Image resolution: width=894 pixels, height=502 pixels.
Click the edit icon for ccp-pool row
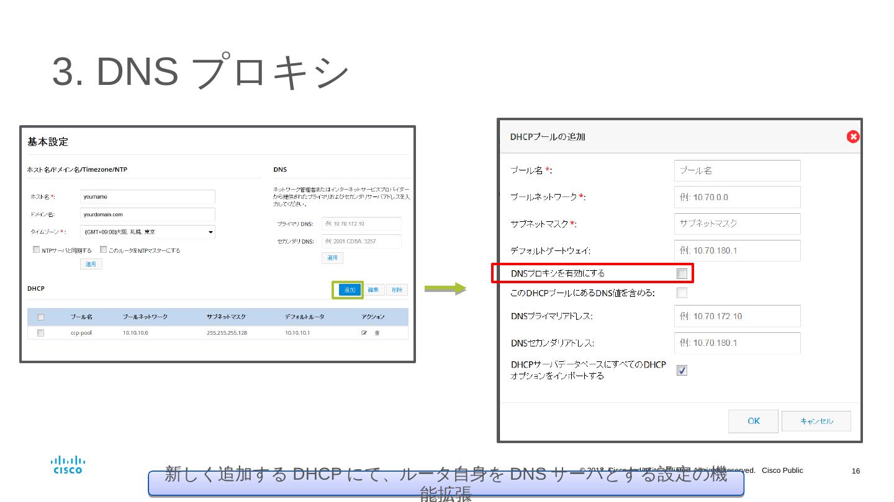point(364,333)
